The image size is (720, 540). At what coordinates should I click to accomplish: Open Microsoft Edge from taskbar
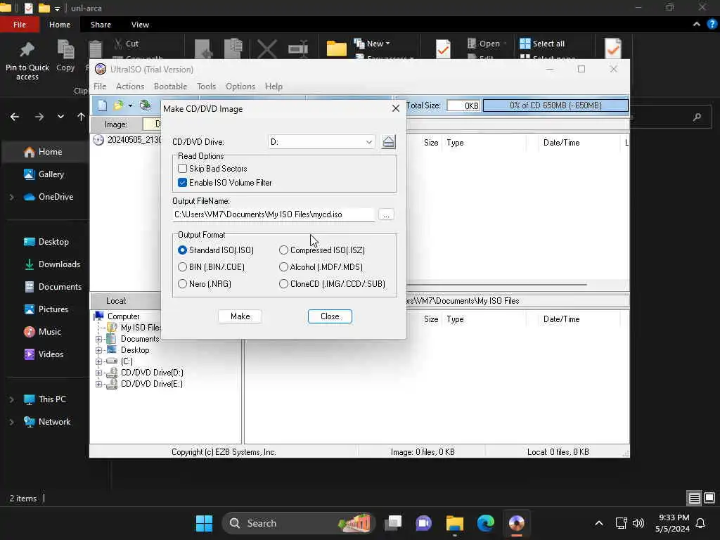click(485, 523)
